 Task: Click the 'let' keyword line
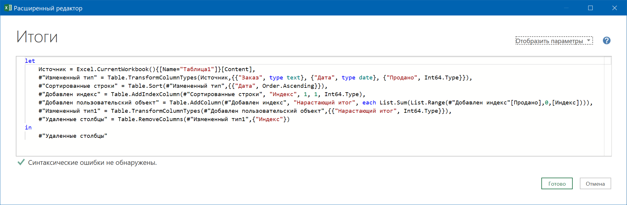pyautogui.click(x=30, y=61)
